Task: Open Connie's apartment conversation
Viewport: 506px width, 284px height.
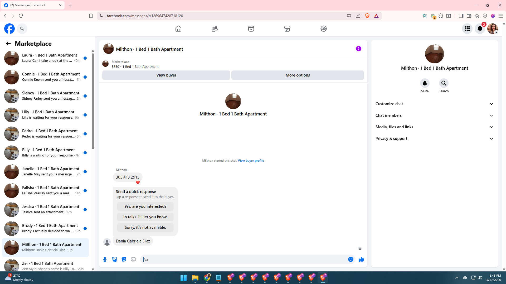Action: (x=45, y=77)
